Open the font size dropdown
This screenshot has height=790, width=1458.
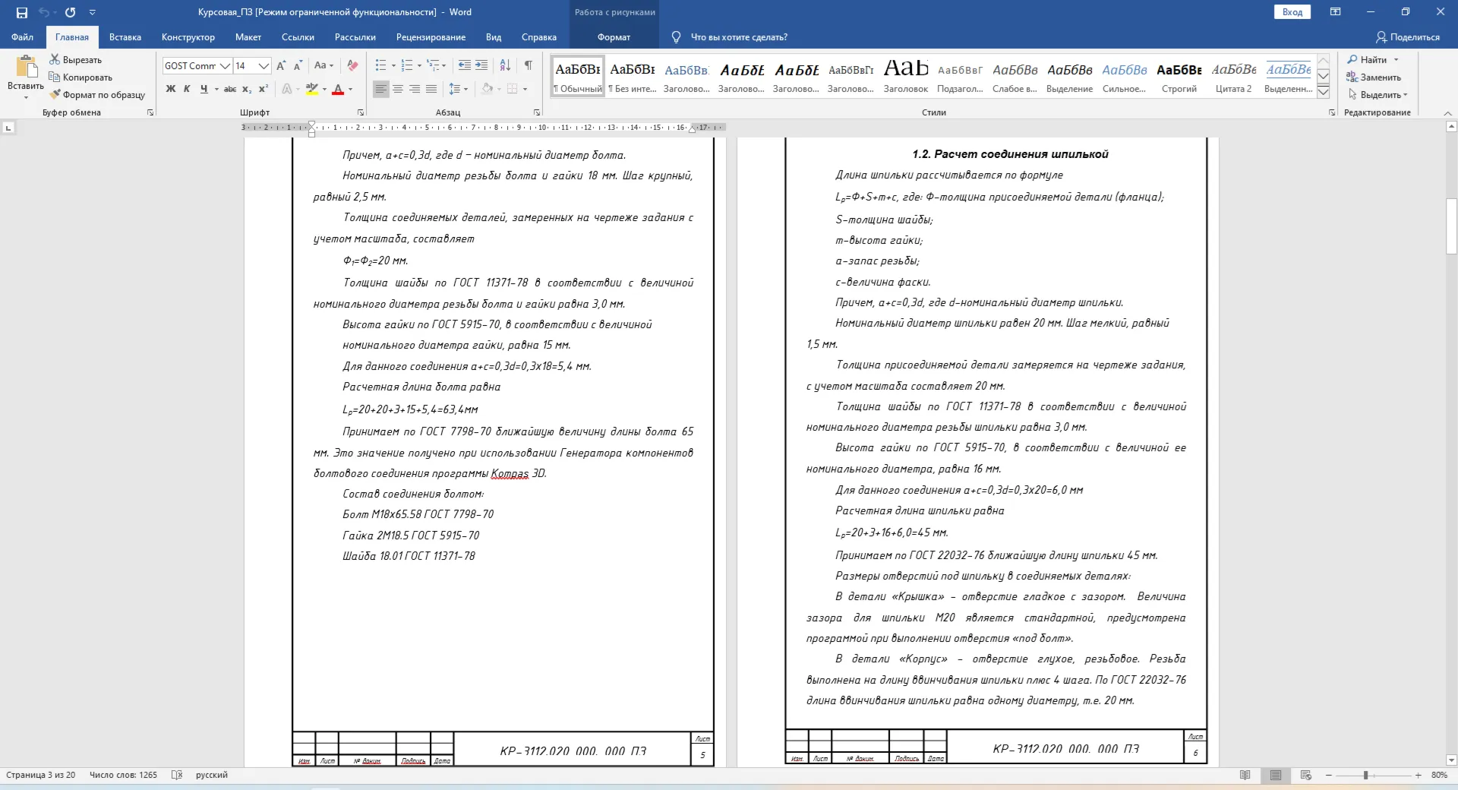264,66
